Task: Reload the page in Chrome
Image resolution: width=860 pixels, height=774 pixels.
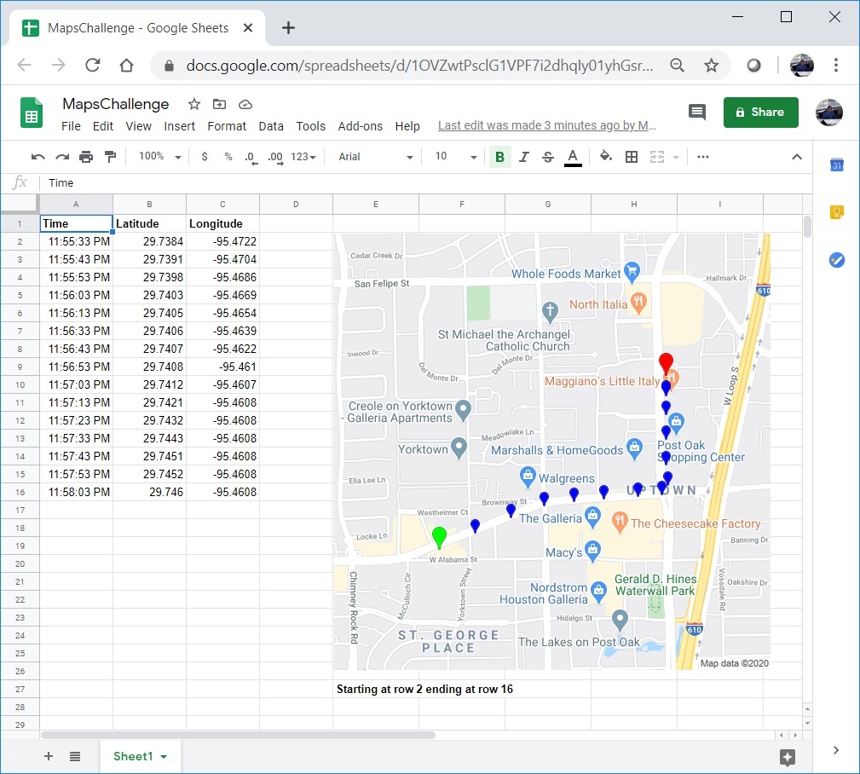Action: (x=92, y=66)
